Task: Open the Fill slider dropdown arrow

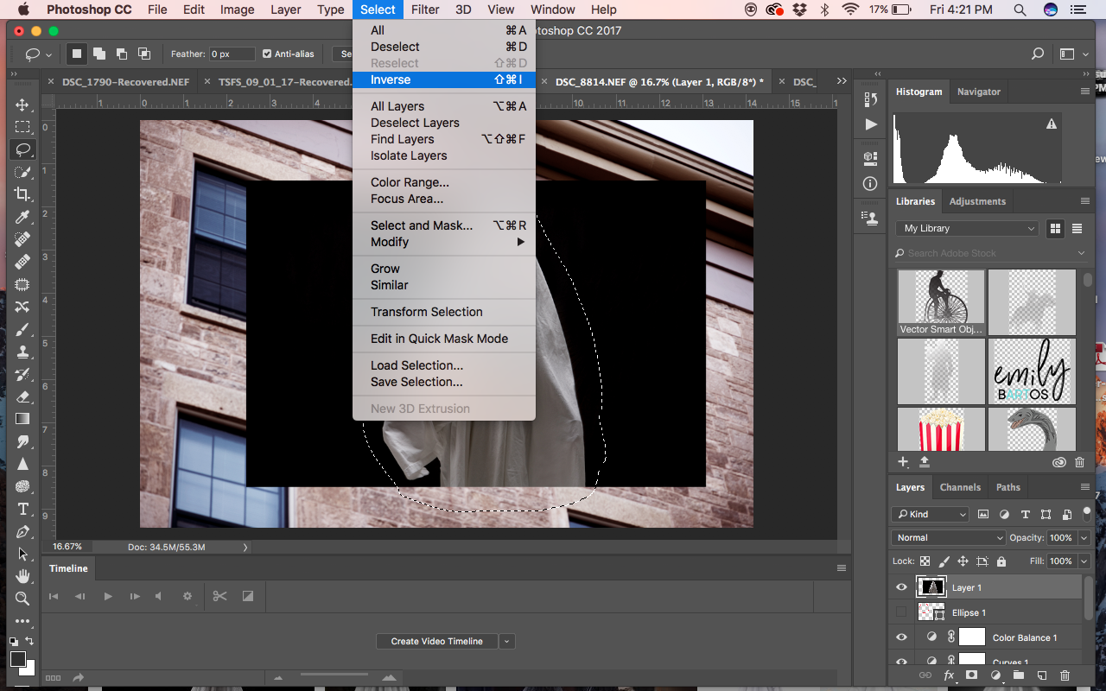Action: click(1084, 561)
